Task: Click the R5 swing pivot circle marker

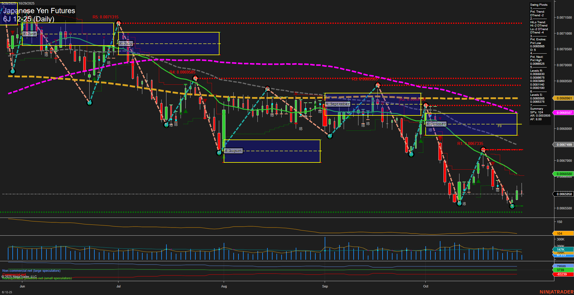Action: coord(118,22)
